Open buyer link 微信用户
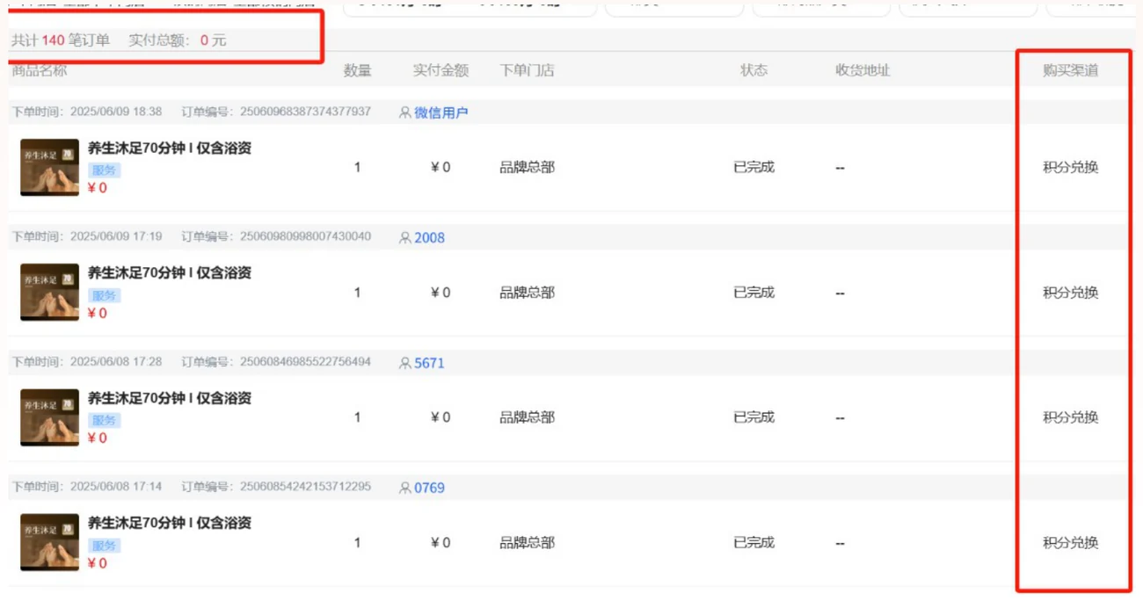This screenshot has width=1143, height=601. pyautogui.click(x=441, y=112)
